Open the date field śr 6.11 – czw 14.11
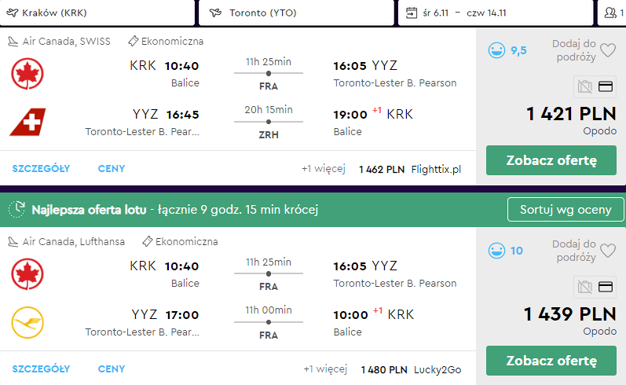 (x=495, y=13)
